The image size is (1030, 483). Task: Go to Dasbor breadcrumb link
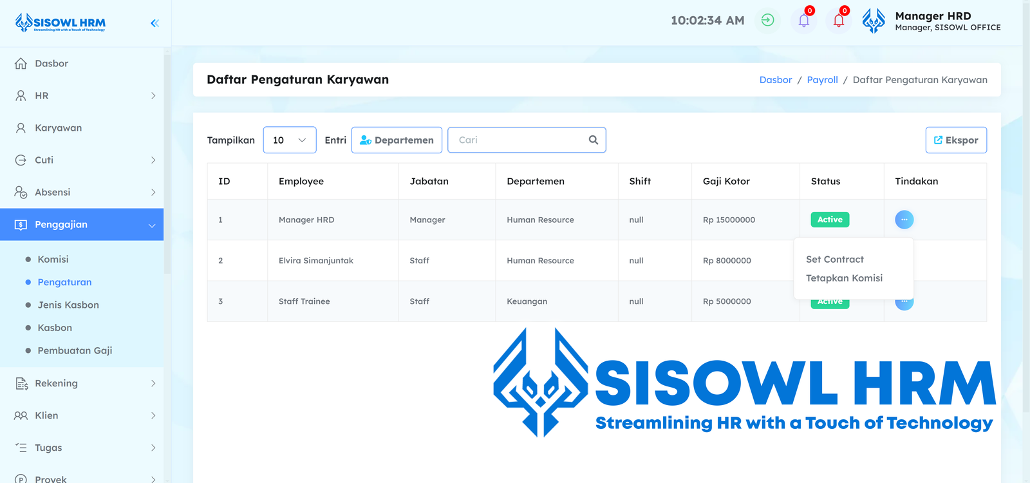click(776, 80)
